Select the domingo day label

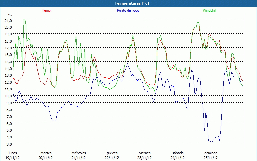[211, 153]
